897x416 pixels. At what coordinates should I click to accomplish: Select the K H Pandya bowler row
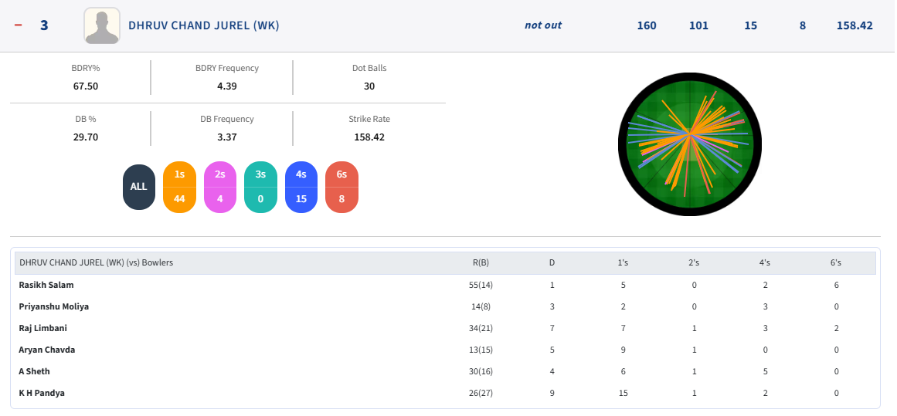[x=42, y=393]
